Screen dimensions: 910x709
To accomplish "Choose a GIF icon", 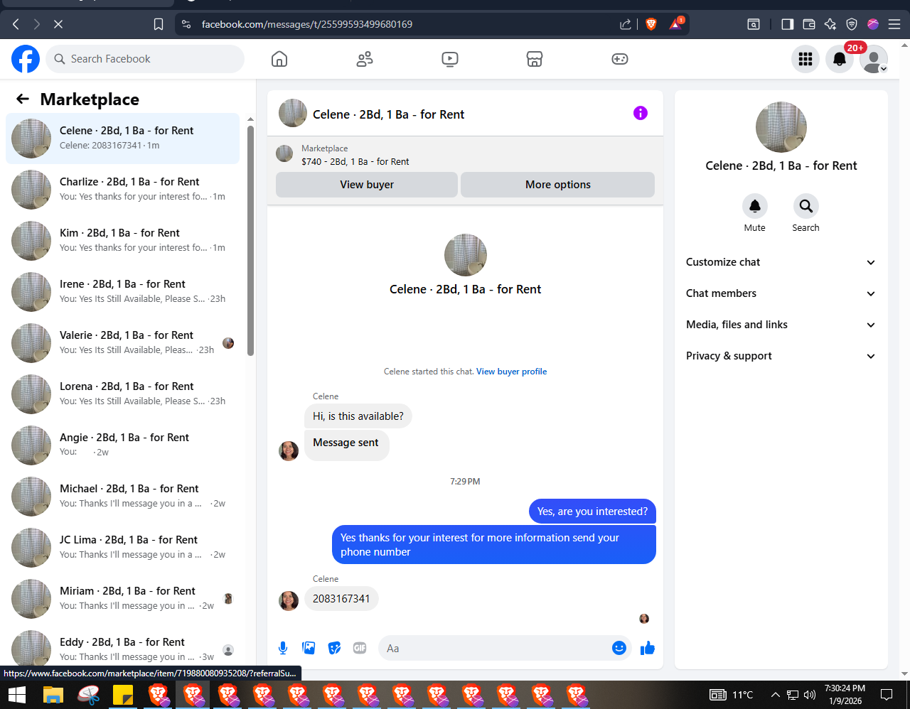I will tap(360, 648).
